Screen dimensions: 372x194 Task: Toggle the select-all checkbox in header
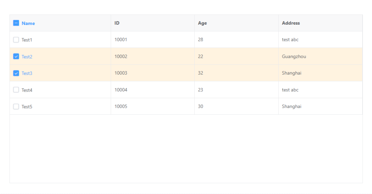pos(16,23)
